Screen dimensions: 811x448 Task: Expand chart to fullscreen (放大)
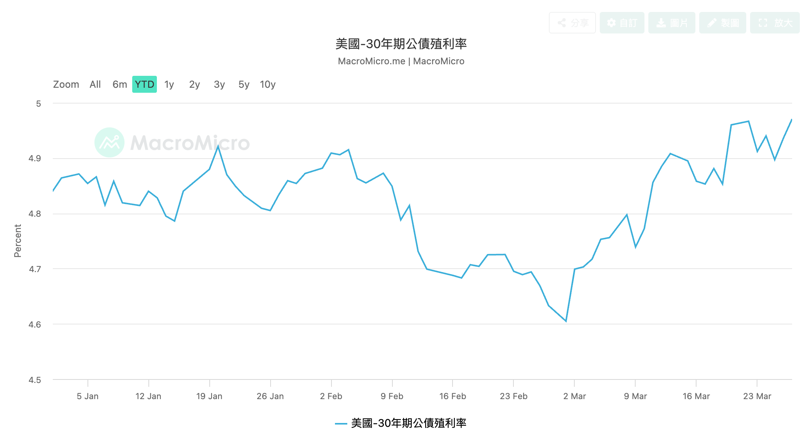[774, 23]
